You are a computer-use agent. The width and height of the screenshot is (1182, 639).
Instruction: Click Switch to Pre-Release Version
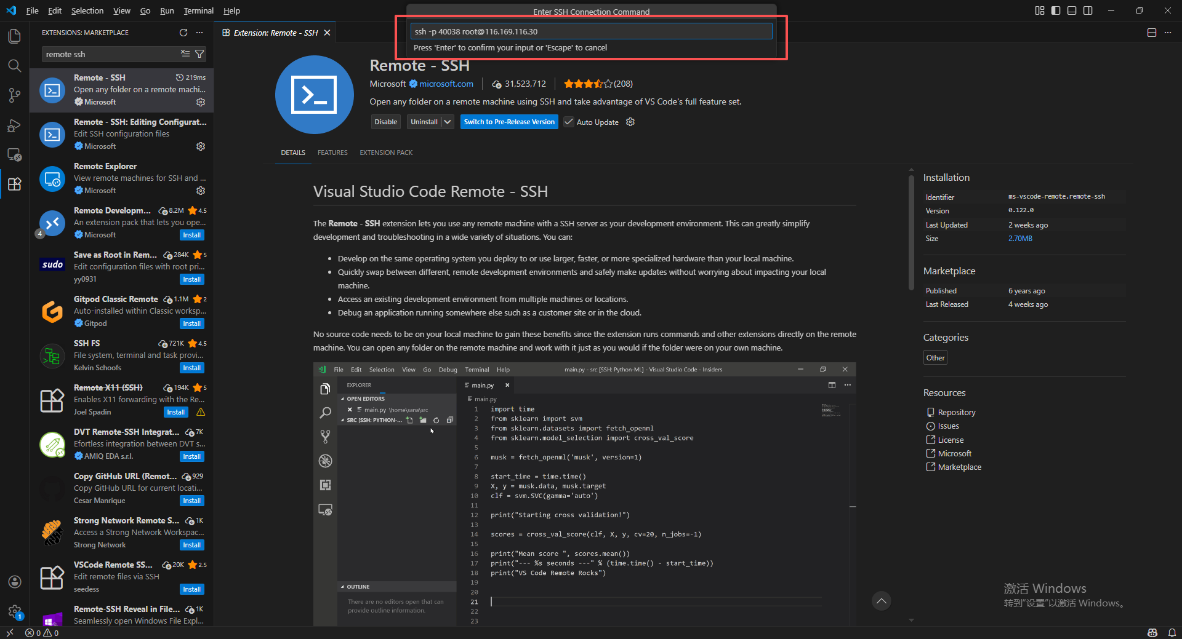[509, 122]
